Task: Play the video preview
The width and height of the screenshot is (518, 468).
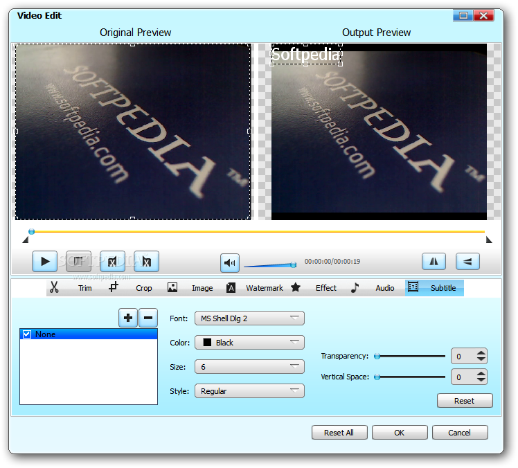Action: (44, 261)
